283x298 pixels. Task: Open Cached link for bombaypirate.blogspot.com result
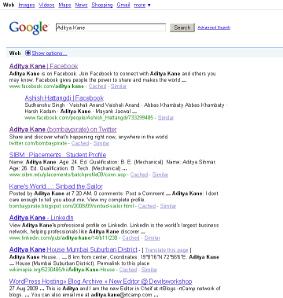click(x=147, y=206)
